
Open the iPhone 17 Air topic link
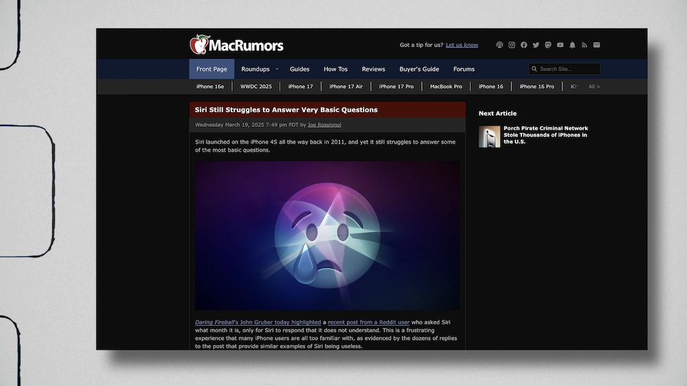346,87
